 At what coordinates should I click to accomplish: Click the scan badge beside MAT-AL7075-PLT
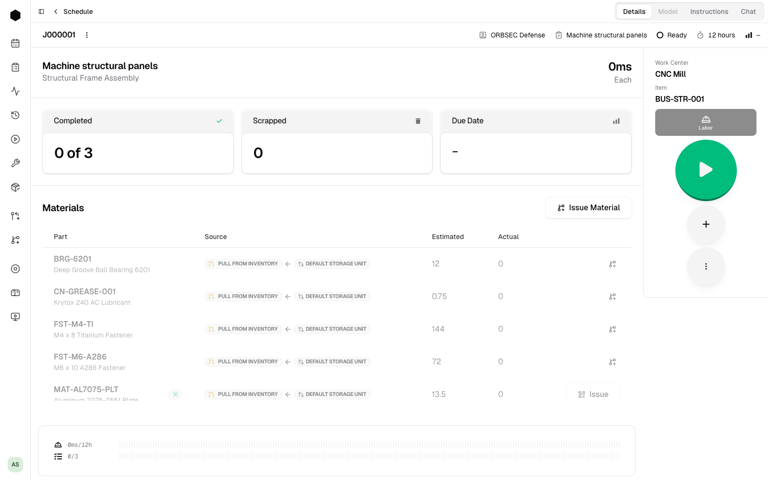175,395
